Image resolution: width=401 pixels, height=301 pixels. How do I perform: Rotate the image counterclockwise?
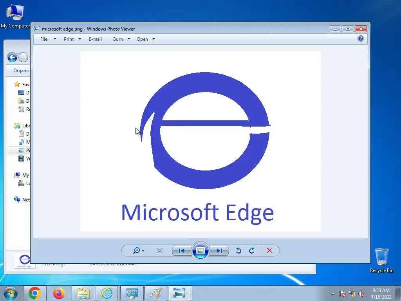click(238, 250)
